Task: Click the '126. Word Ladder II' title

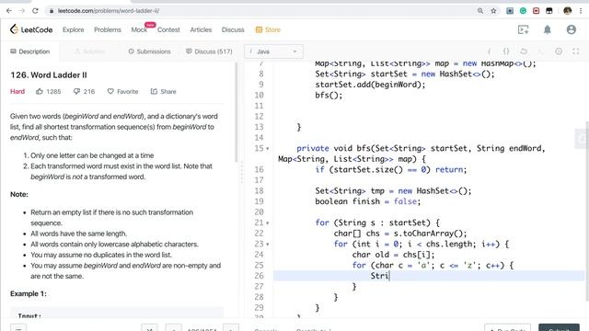Action: (49, 75)
